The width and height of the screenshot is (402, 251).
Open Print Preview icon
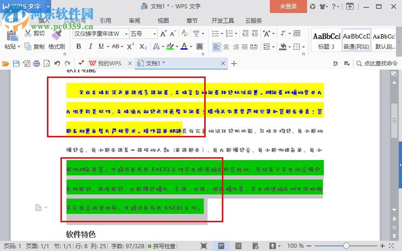coord(47,64)
